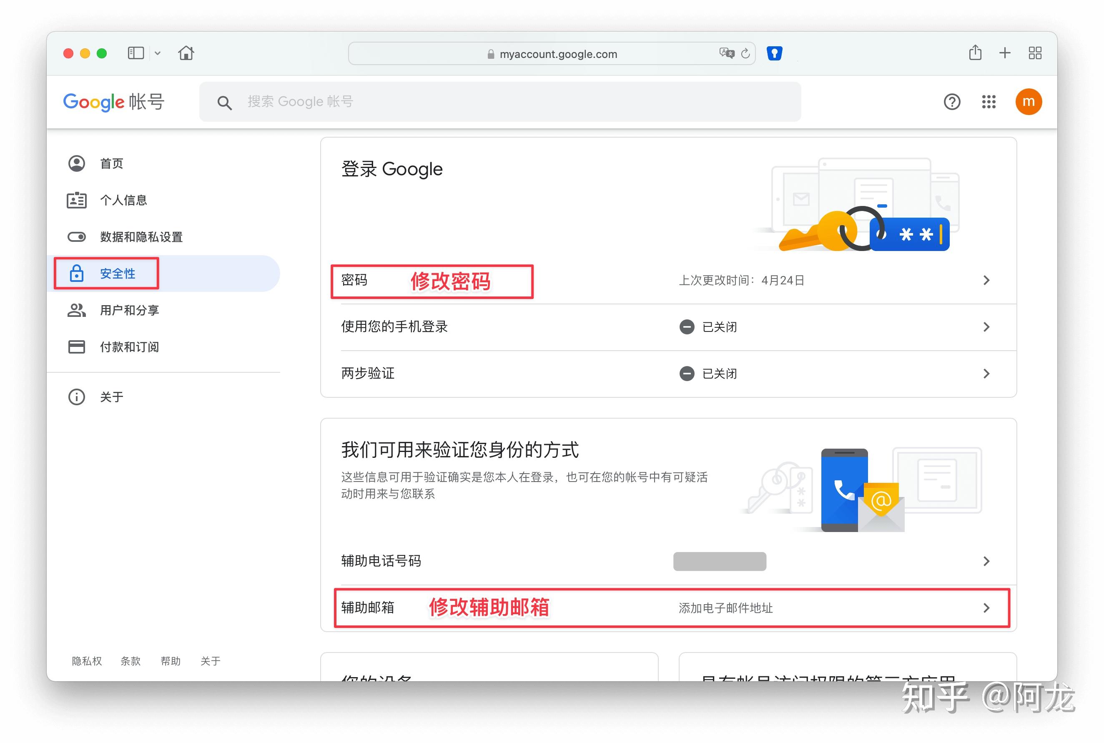Select the 安全性 lock icon in sidebar
Viewport: 1104px width, 743px height.
76,273
